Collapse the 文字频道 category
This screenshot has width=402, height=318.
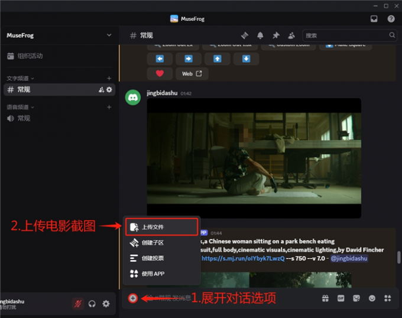coord(20,79)
